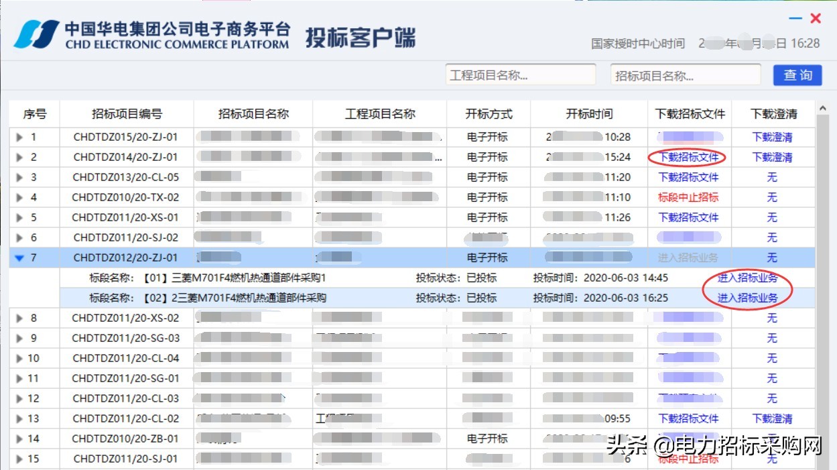The height and width of the screenshot is (470, 837).
Task: Click the 开标时间 column header
Action: [588, 113]
